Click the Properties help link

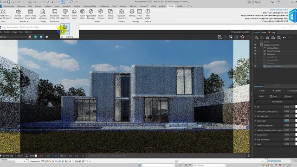274,161
